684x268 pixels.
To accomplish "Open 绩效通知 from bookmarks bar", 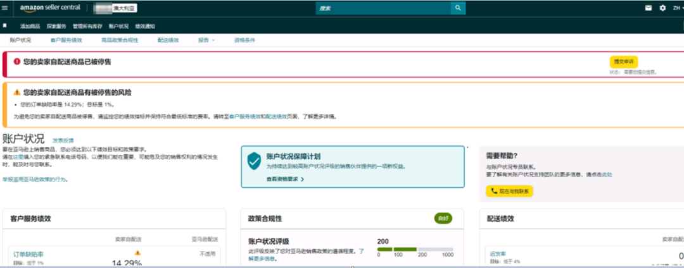I will (145, 26).
